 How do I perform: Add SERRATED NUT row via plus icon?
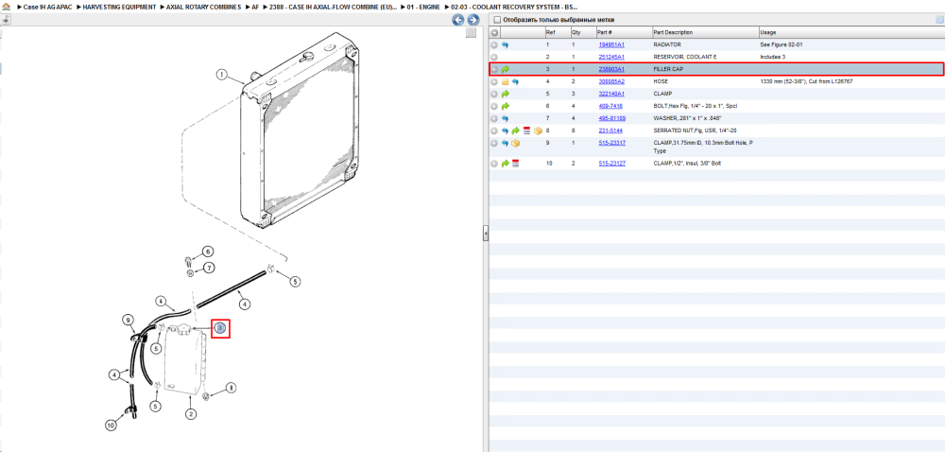point(494,130)
